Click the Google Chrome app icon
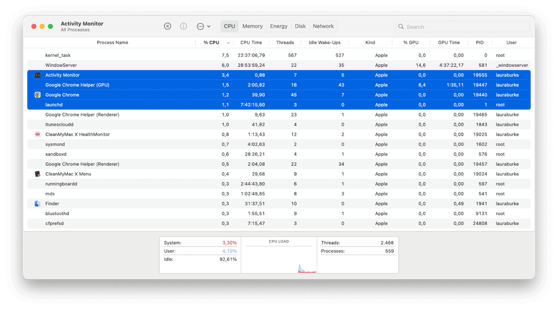This screenshot has height=310, width=558. coord(37,95)
